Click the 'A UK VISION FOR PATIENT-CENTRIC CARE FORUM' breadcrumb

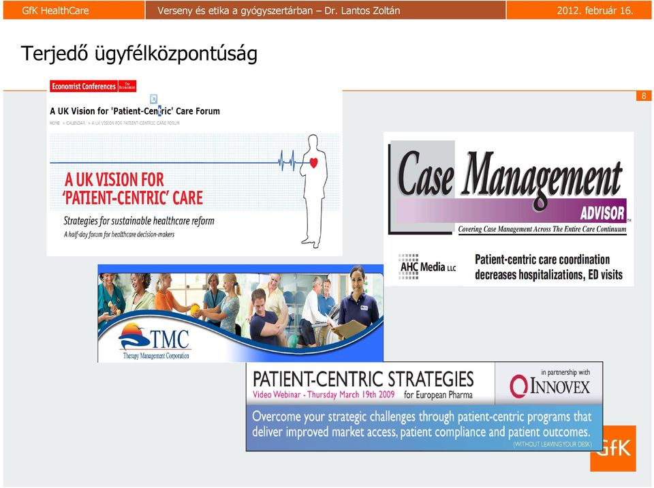tap(136, 123)
